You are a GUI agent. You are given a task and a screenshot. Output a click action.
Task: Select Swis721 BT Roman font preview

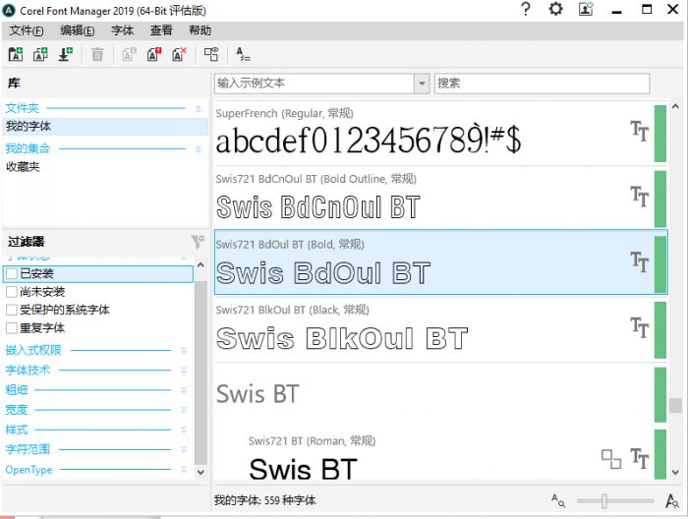303,470
